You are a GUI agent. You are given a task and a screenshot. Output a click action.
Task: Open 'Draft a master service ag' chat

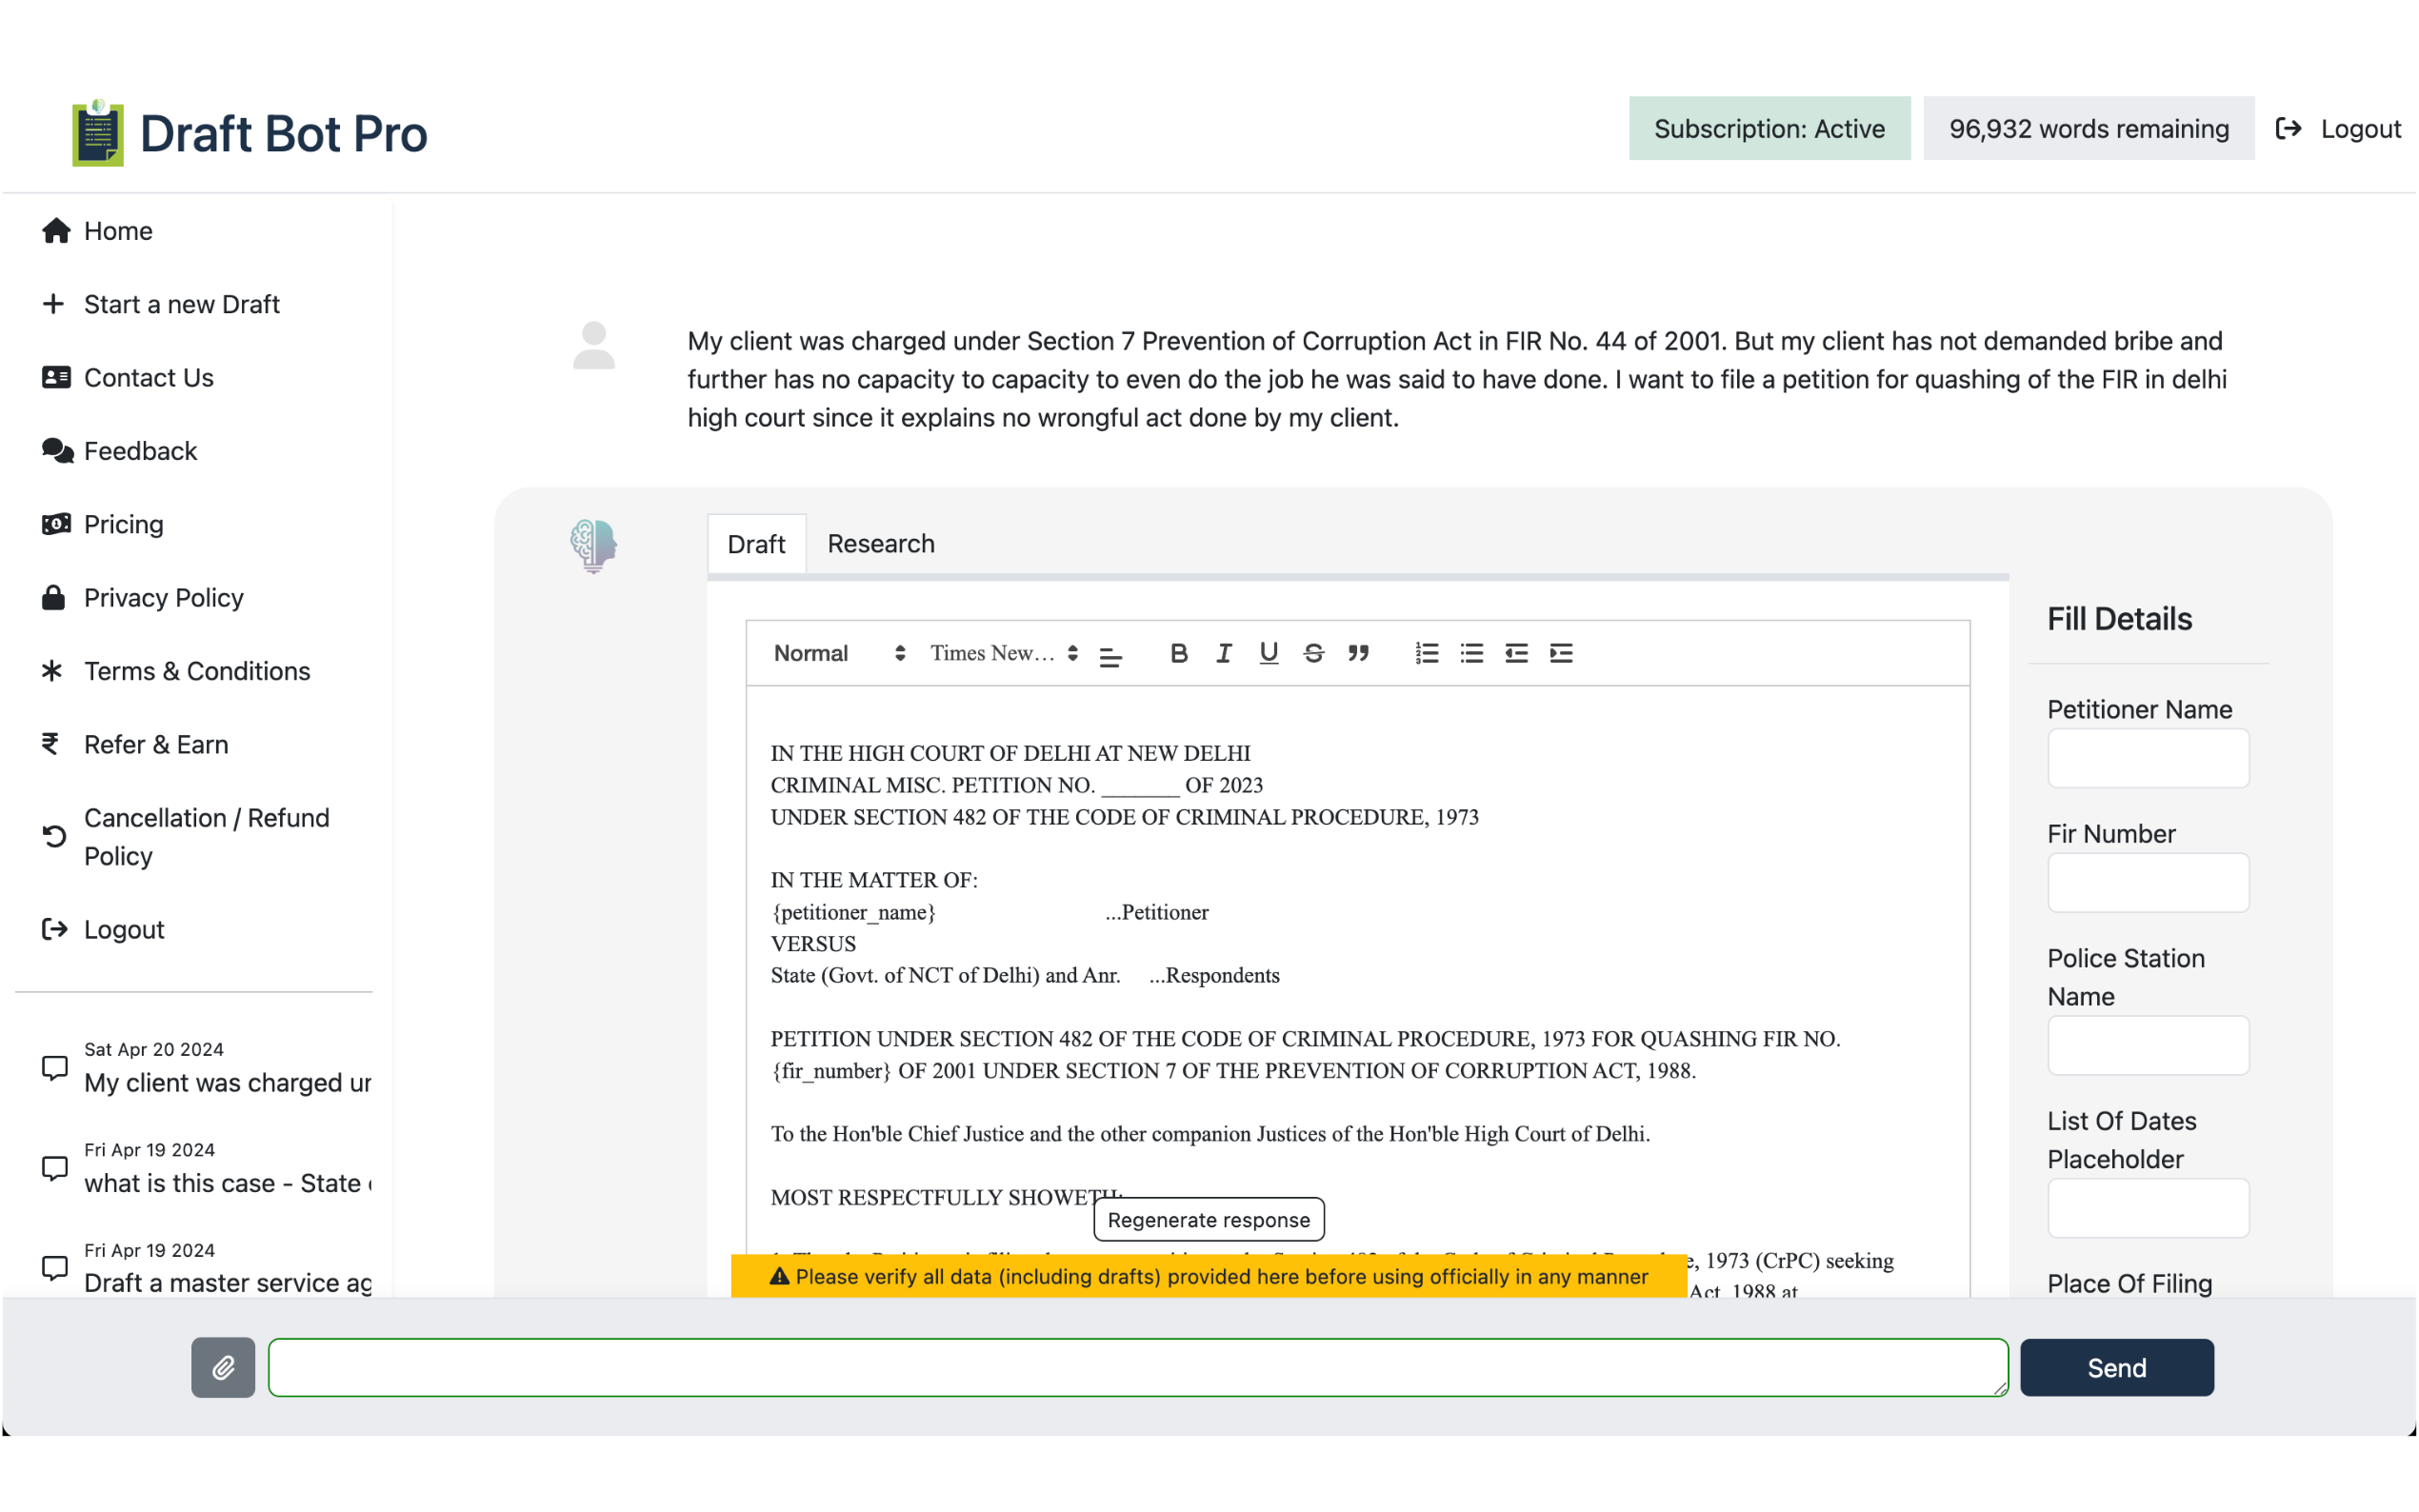coord(206,1268)
